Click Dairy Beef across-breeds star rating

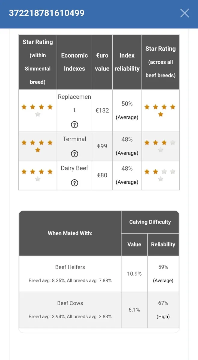coord(160,175)
